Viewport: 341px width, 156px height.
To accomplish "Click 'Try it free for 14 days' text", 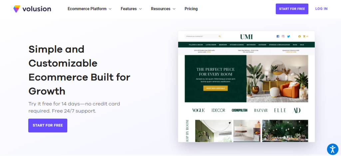I will coord(74,107).
